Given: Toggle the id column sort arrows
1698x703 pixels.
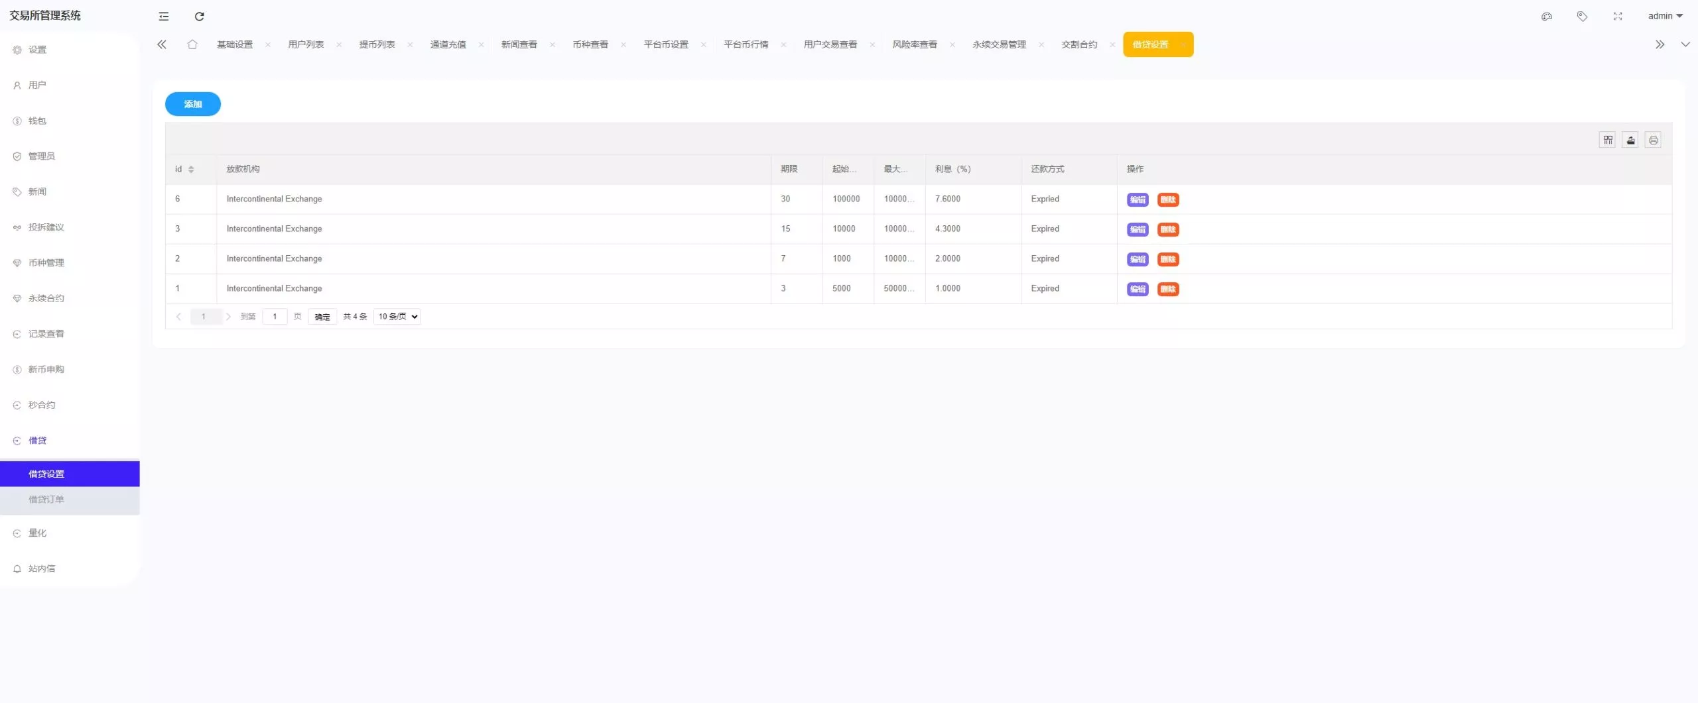Looking at the screenshot, I should [x=190, y=169].
